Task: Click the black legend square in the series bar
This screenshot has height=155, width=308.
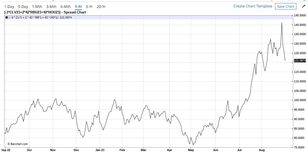Action: (x=7, y=18)
